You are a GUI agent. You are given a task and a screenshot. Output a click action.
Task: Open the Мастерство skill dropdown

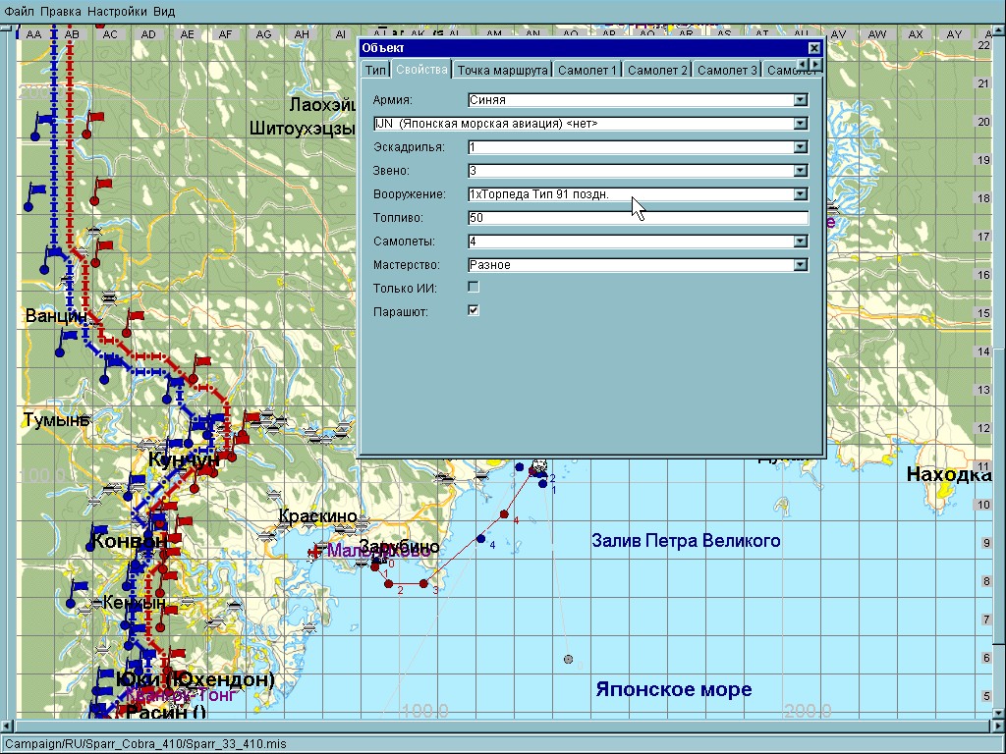click(801, 265)
